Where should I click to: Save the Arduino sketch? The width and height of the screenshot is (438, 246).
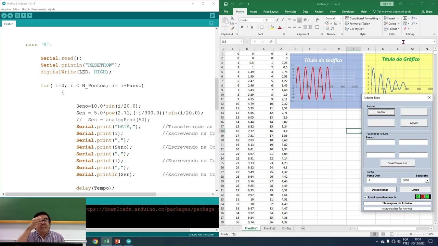point(30,16)
